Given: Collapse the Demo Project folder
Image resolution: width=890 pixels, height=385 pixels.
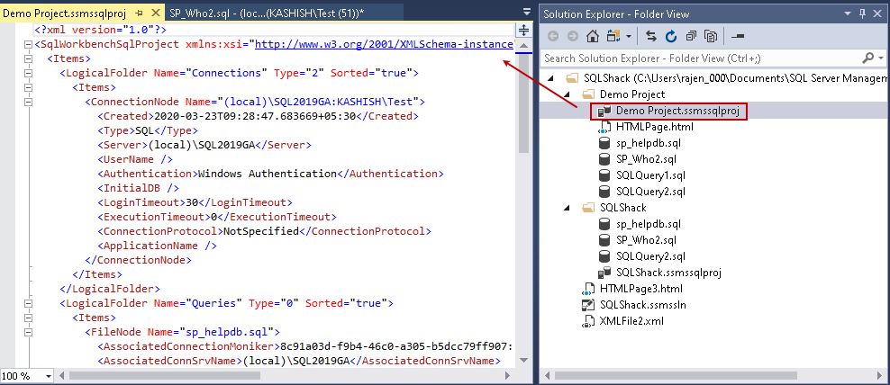Looking at the screenshot, I should click(x=567, y=94).
